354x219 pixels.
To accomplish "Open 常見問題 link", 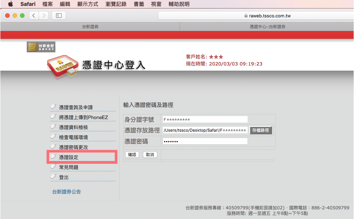I will pyautogui.click(x=69, y=168).
